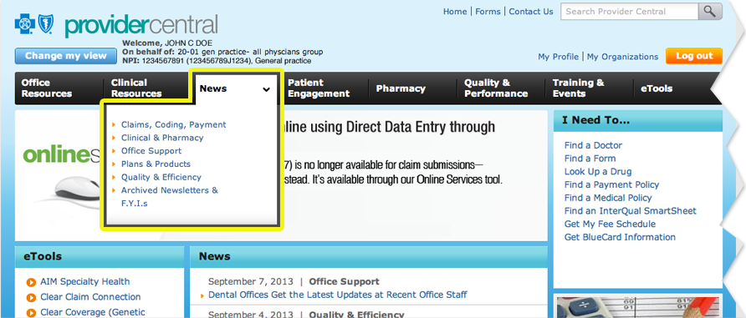Click the I Need To... heading
This screenshot has height=318, width=746.
pyautogui.click(x=595, y=120)
